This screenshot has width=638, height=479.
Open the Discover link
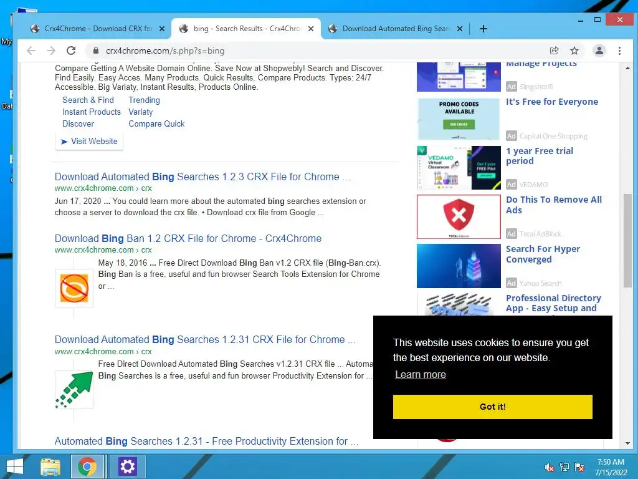coord(78,124)
